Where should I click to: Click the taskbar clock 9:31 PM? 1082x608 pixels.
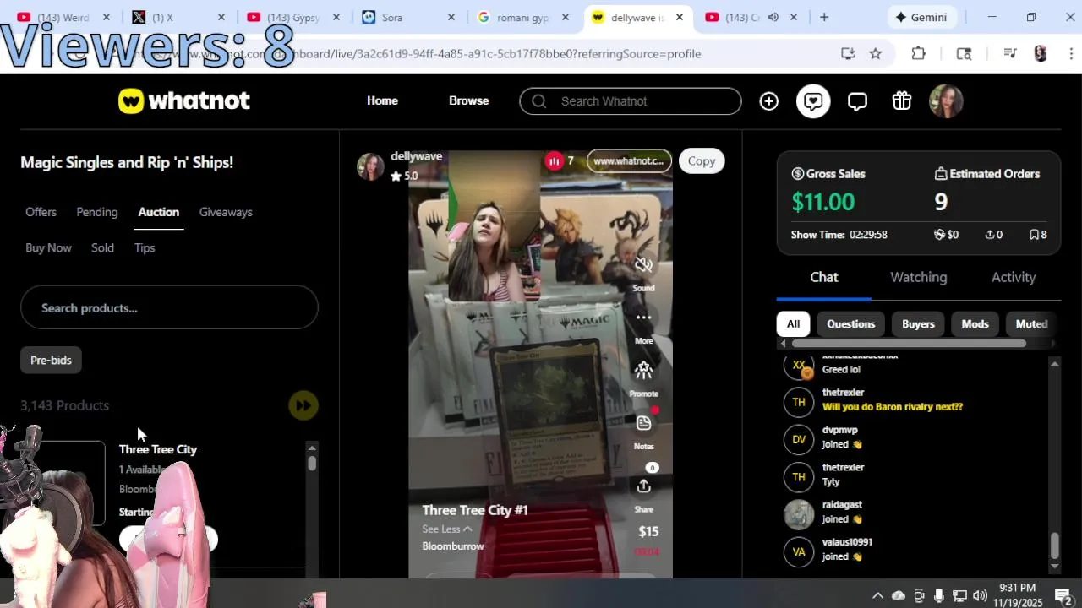pyautogui.click(x=1017, y=588)
